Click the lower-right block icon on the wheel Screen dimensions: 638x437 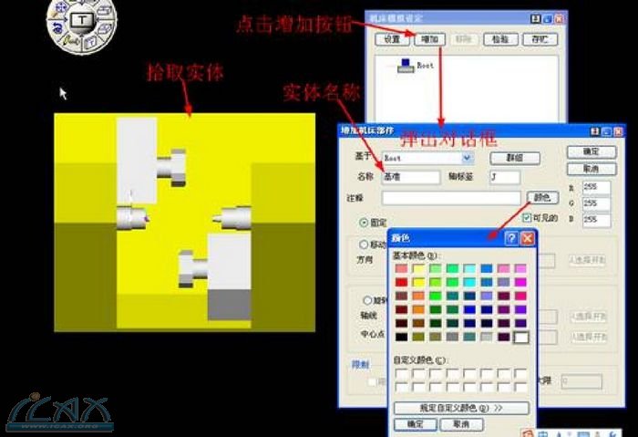(105, 30)
